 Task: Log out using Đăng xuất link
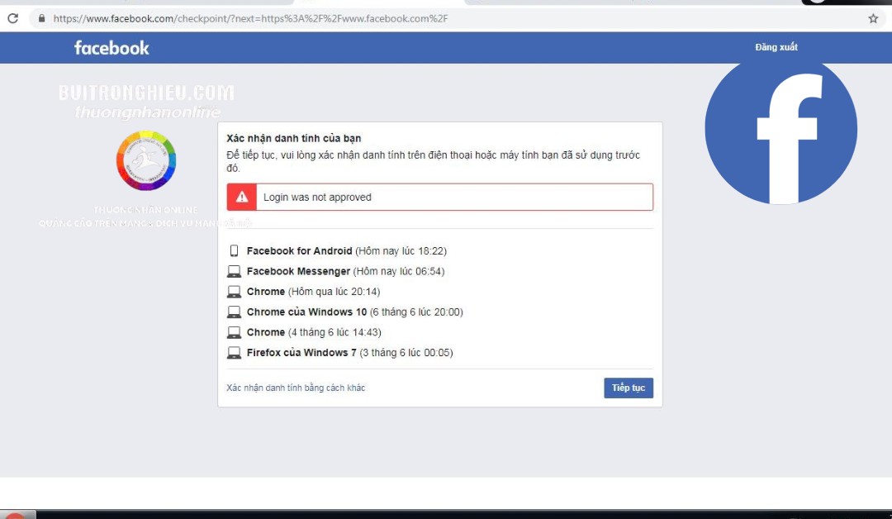pyautogui.click(x=776, y=47)
